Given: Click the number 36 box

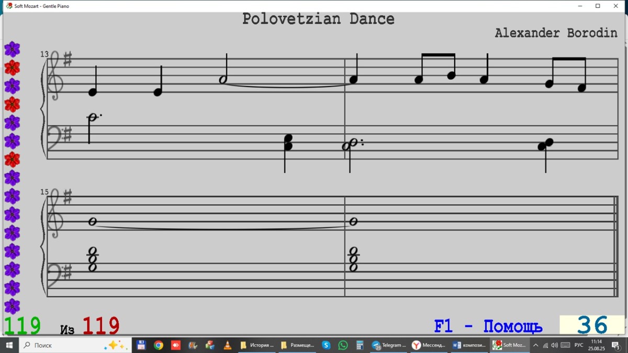Looking at the screenshot, I should (x=592, y=325).
